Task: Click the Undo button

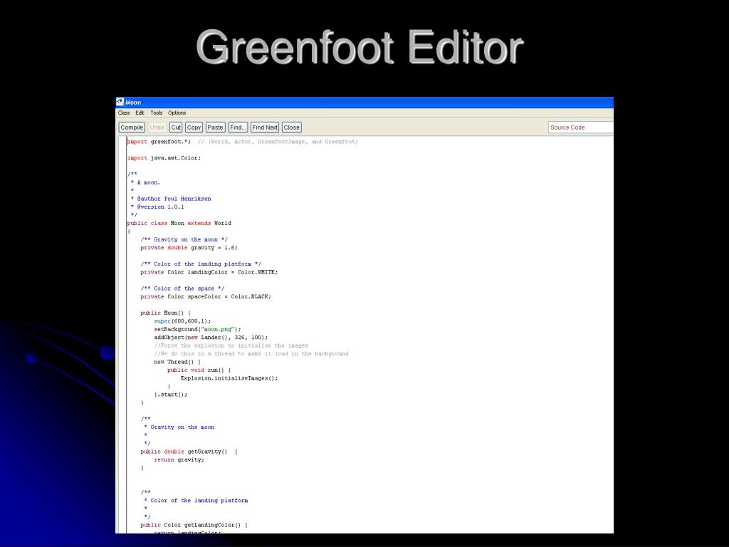Action: click(157, 127)
